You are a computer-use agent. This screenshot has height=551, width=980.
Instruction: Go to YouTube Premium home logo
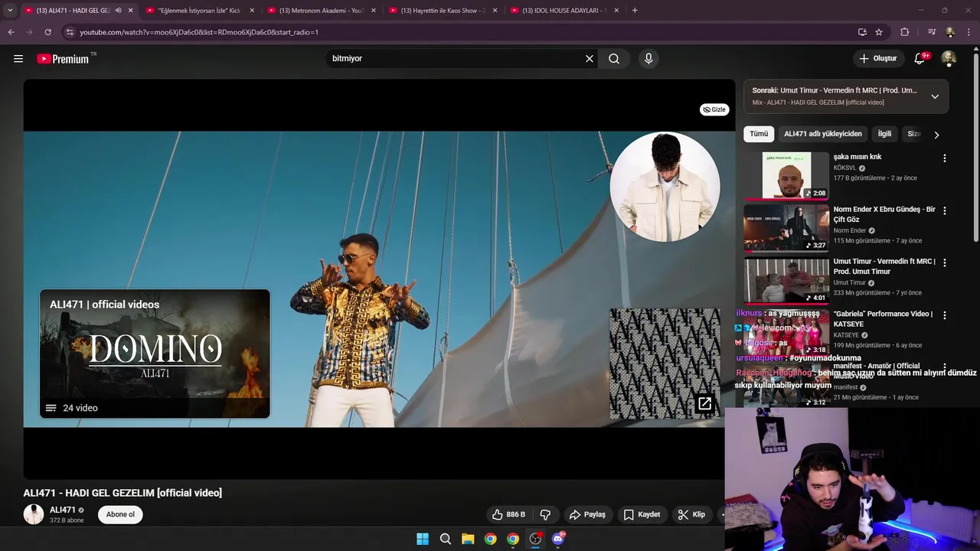coord(63,59)
